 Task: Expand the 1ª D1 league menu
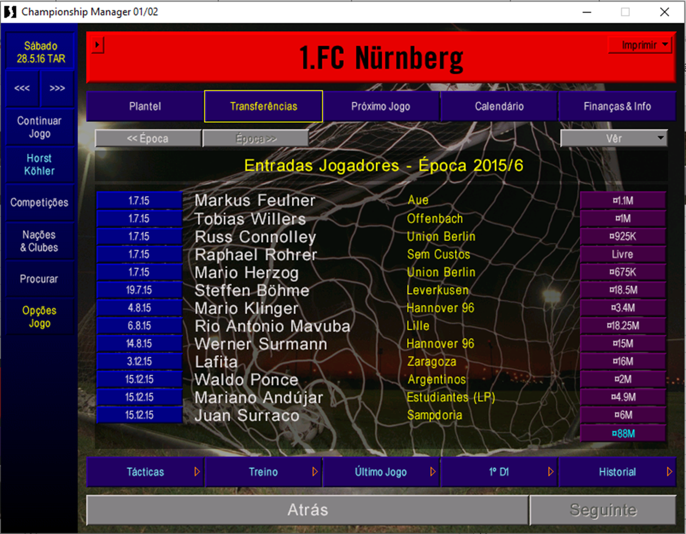(499, 472)
